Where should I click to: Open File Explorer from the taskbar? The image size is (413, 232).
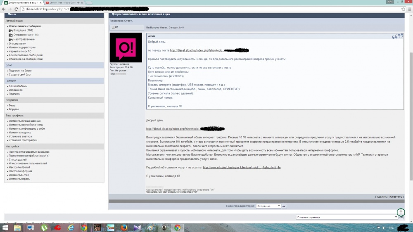17,227
